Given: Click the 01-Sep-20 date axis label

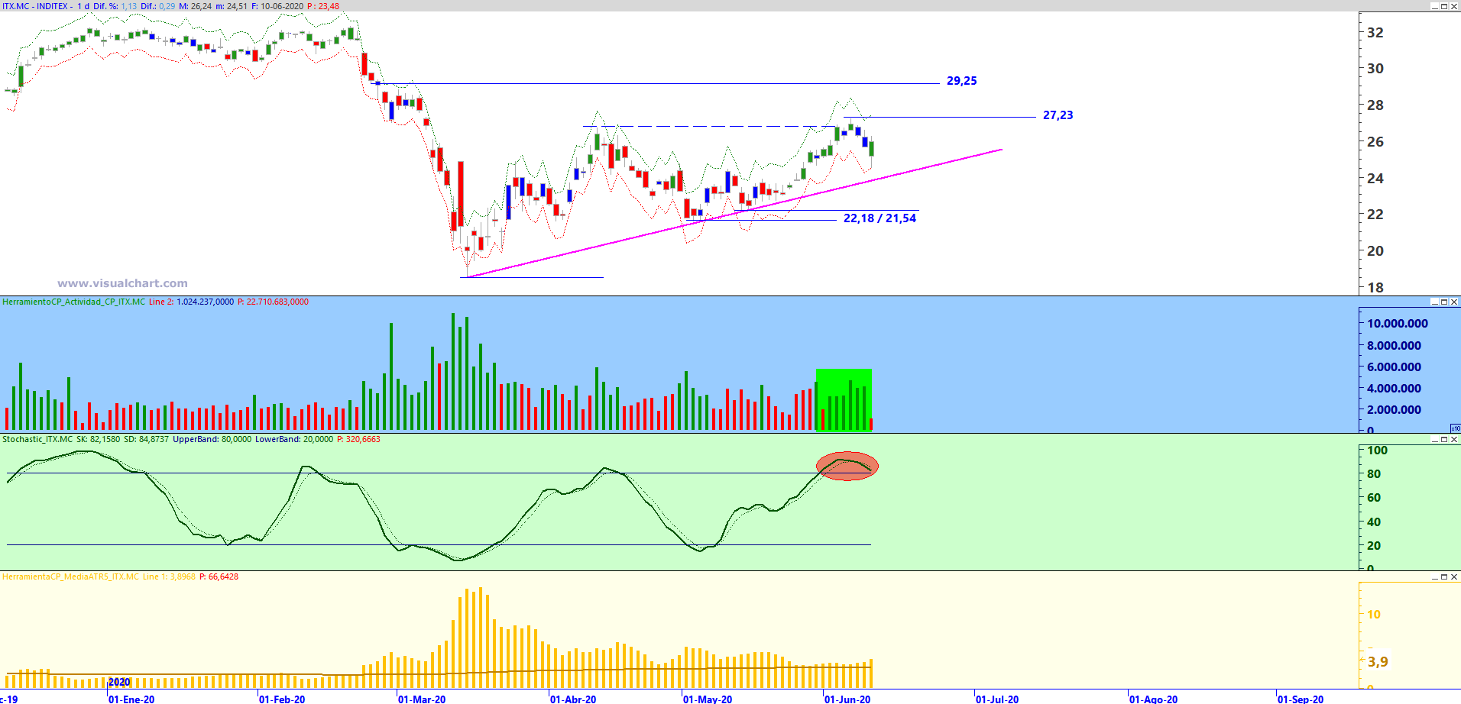Looking at the screenshot, I should coord(1301,699).
